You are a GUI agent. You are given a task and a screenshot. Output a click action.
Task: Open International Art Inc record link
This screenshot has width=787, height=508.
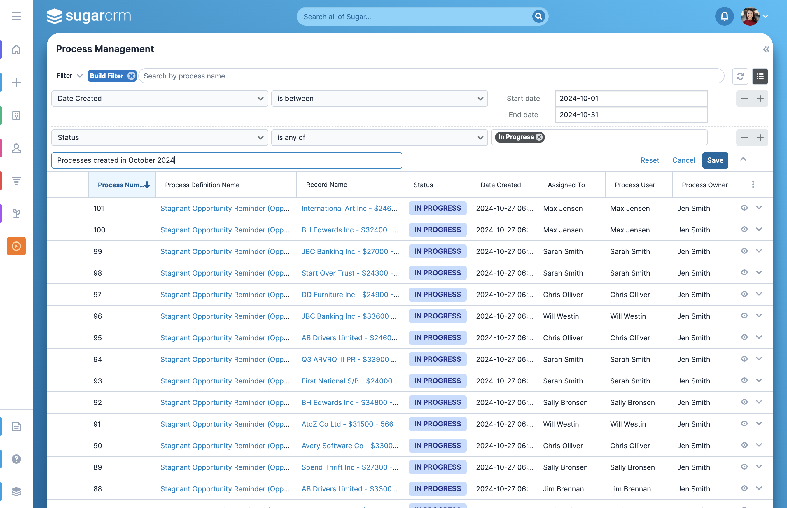pos(349,209)
